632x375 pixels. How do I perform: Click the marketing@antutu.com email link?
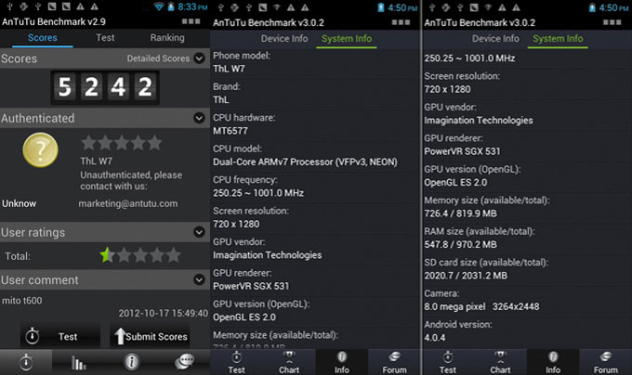click(x=127, y=203)
